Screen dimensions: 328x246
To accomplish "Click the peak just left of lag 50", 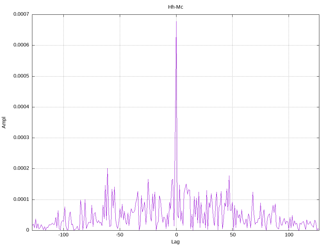I will tap(229, 176).
